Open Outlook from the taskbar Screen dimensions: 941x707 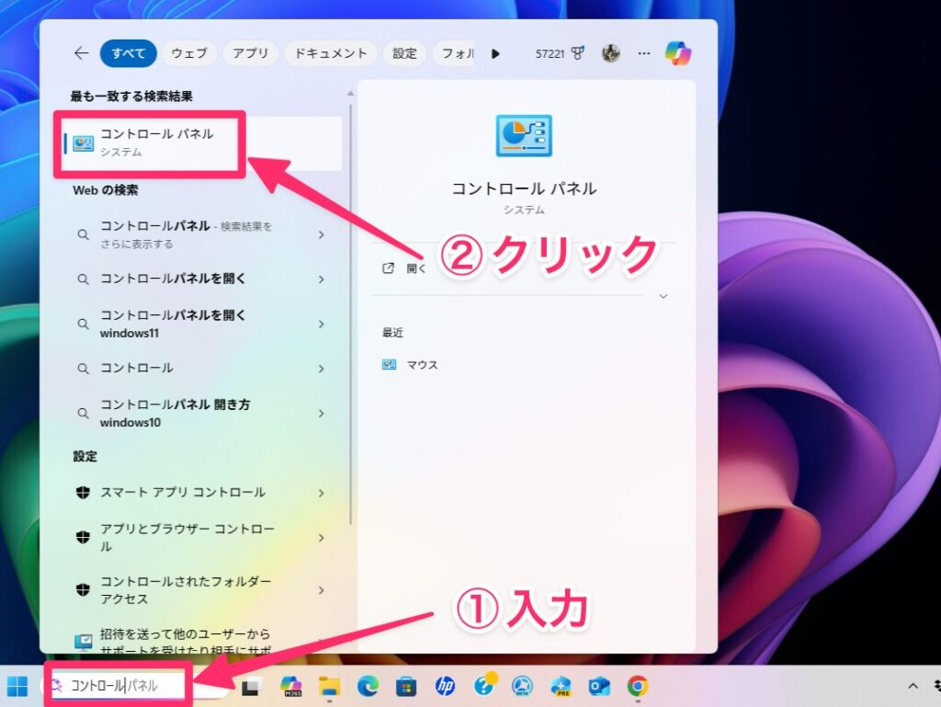(599, 686)
